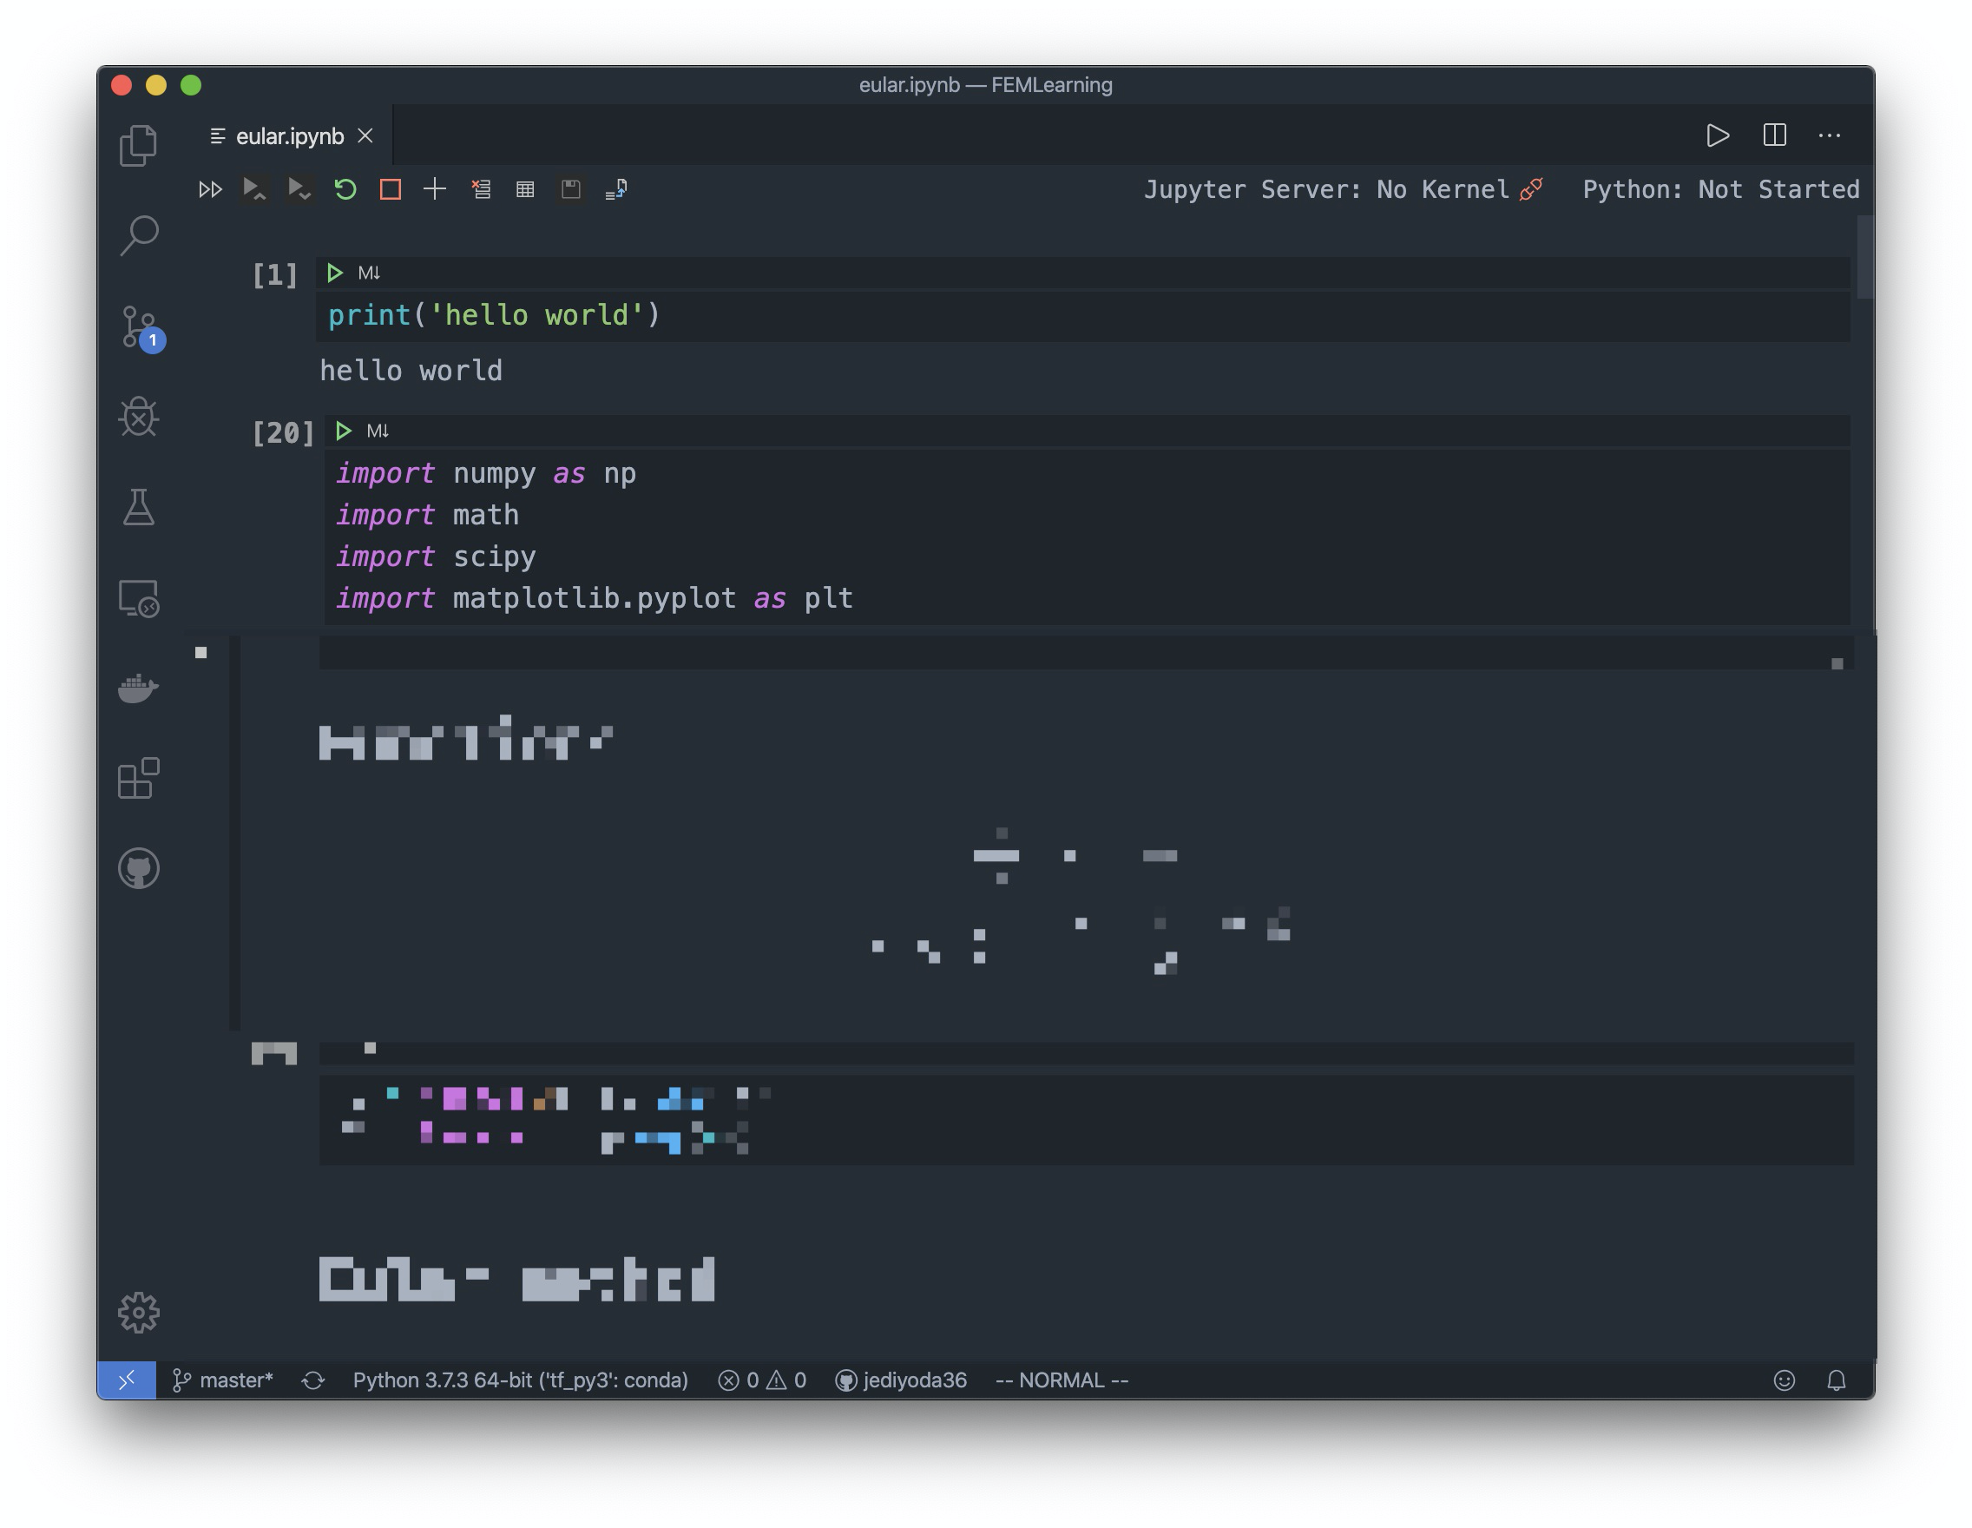This screenshot has width=1972, height=1528.
Task: Export notebook using the export icon
Action: [615, 189]
